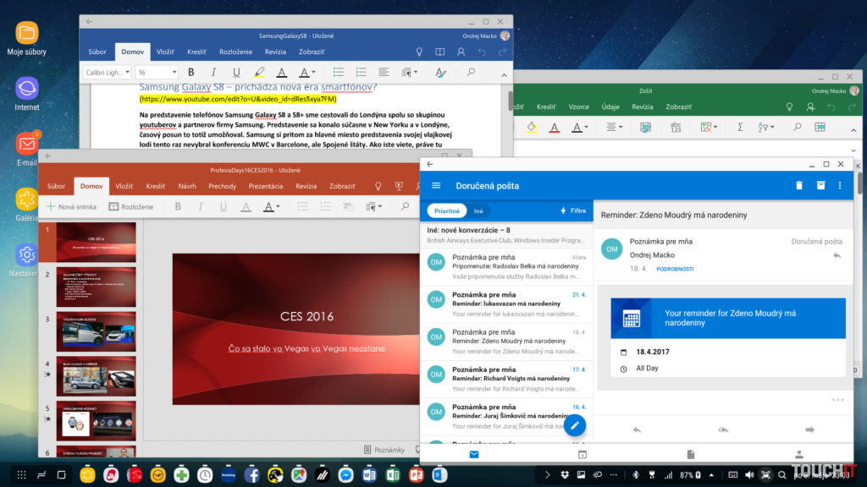Open the calendar tab in Outlook bottom bar
This screenshot has height=487, width=867.
point(583,454)
